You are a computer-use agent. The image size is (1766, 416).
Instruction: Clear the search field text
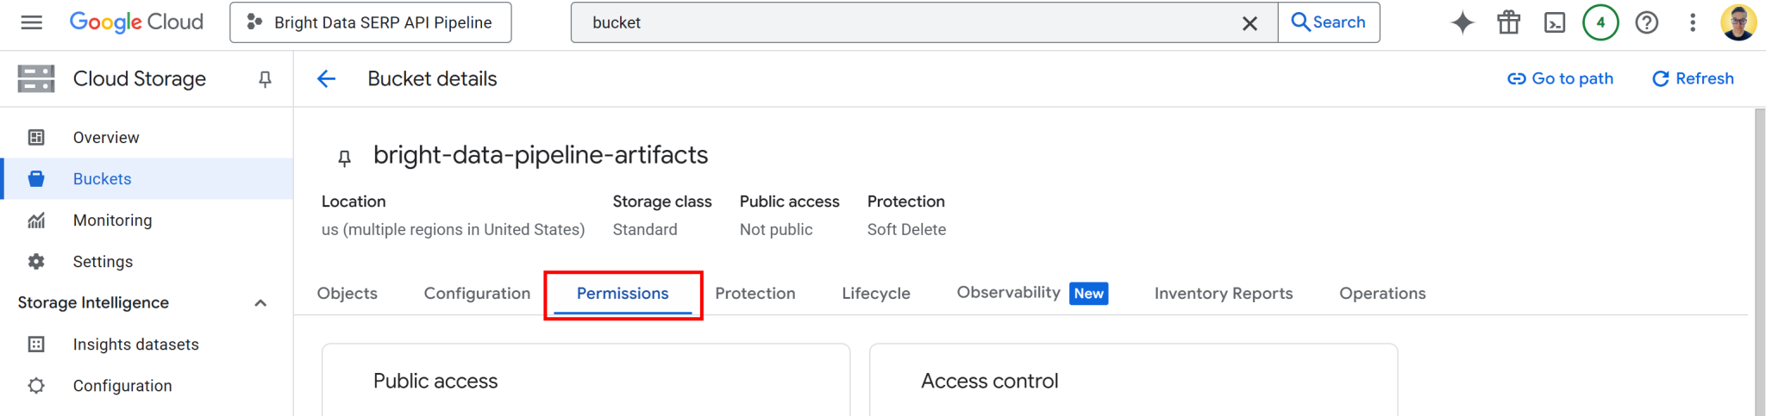(x=1249, y=23)
